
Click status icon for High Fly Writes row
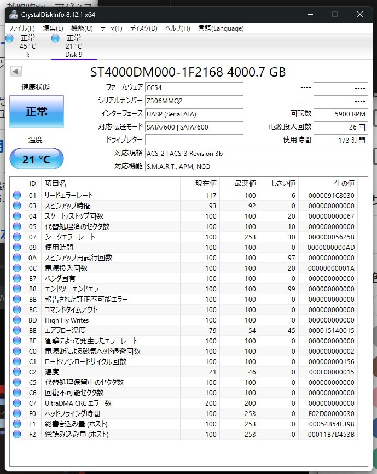coord(17,320)
